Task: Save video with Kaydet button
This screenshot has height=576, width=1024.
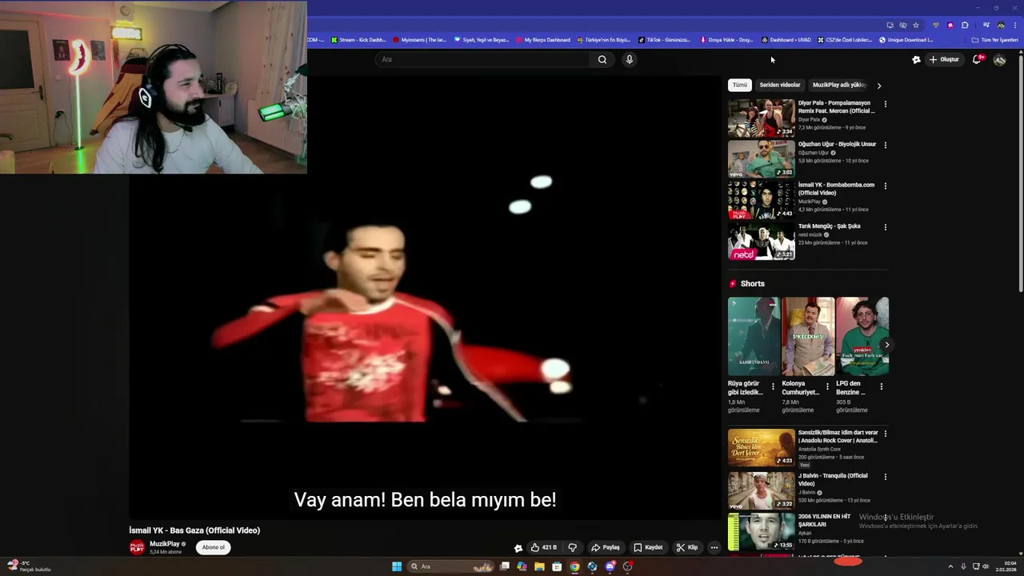Action: coord(648,547)
